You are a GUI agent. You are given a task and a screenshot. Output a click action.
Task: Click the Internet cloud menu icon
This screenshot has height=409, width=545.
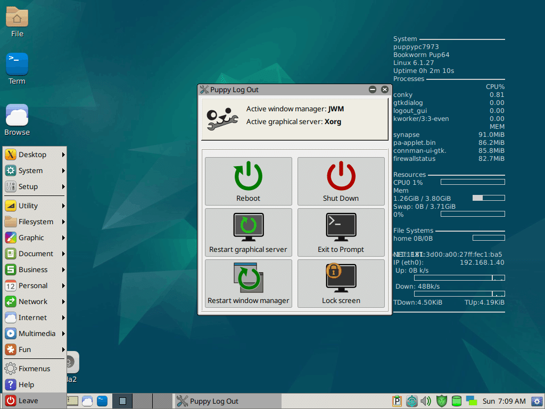click(x=11, y=317)
